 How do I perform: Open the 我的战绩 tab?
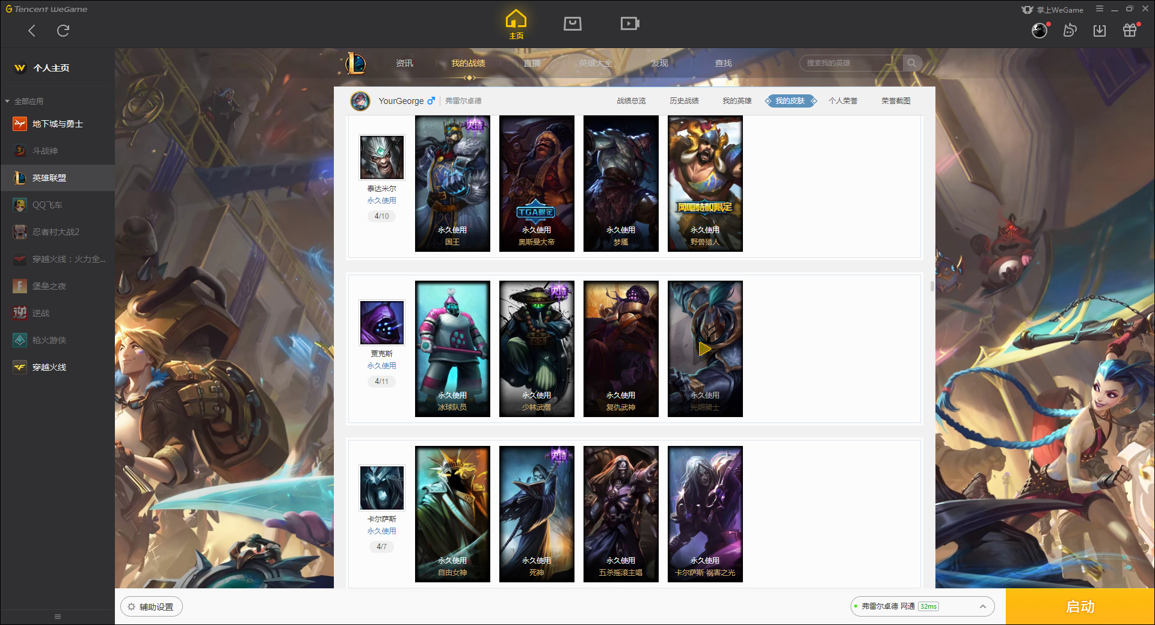tap(468, 63)
